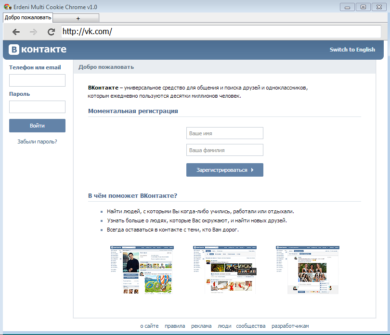Image resolution: width=390 pixels, height=335 pixels.
Task: Click the vk.com address bar
Action: 221,32
